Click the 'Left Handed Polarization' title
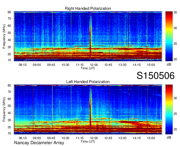The image size is (180, 146). point(88,82)
